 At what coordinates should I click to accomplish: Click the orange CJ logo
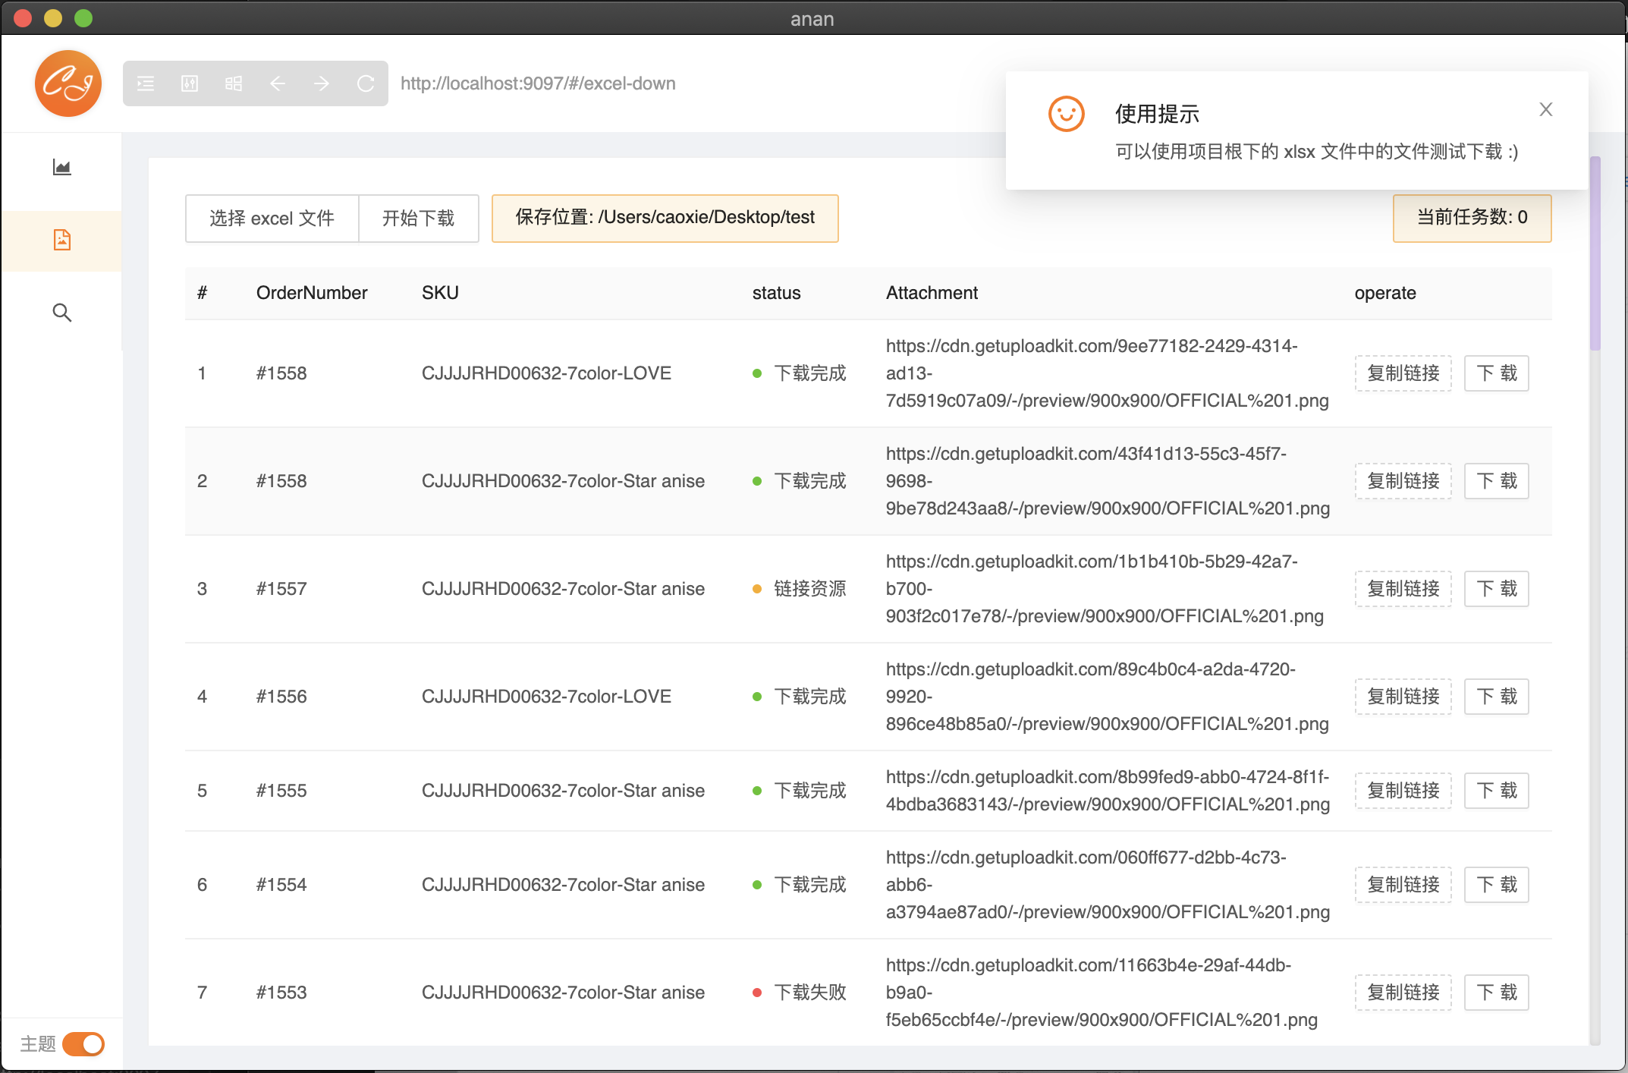(x=68, y=83)
